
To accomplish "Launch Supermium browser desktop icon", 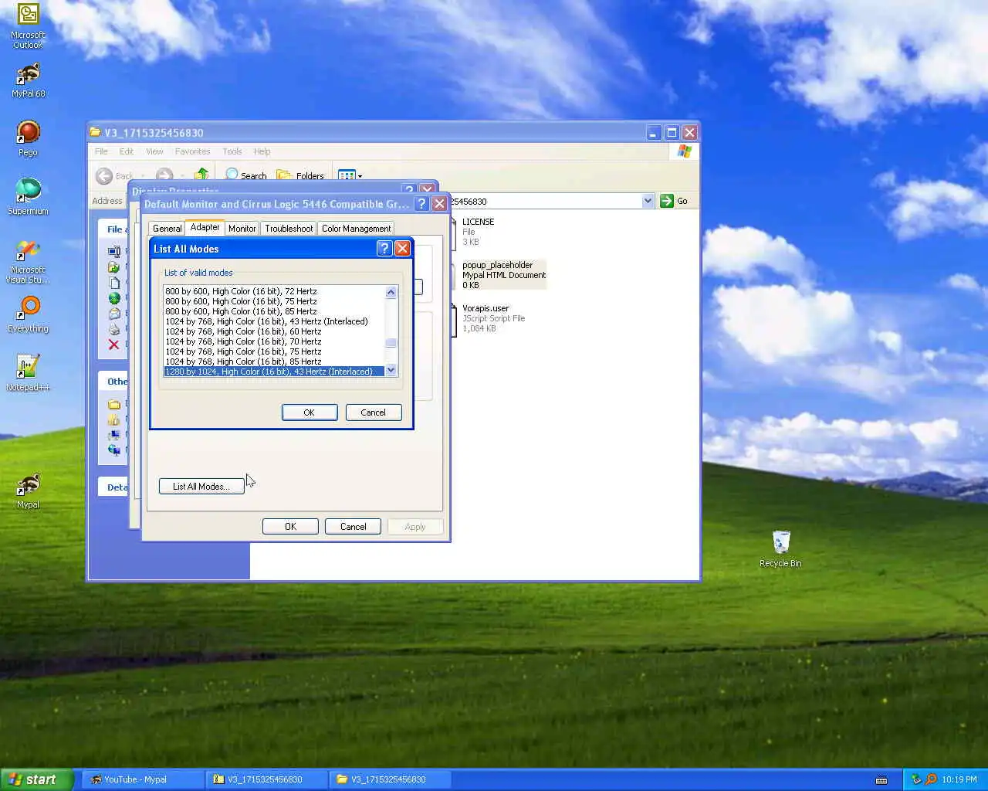I will point(28,196).
